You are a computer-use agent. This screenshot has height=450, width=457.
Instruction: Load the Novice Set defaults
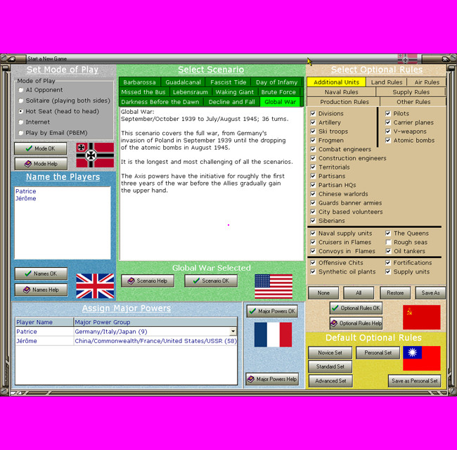point(330,353)
